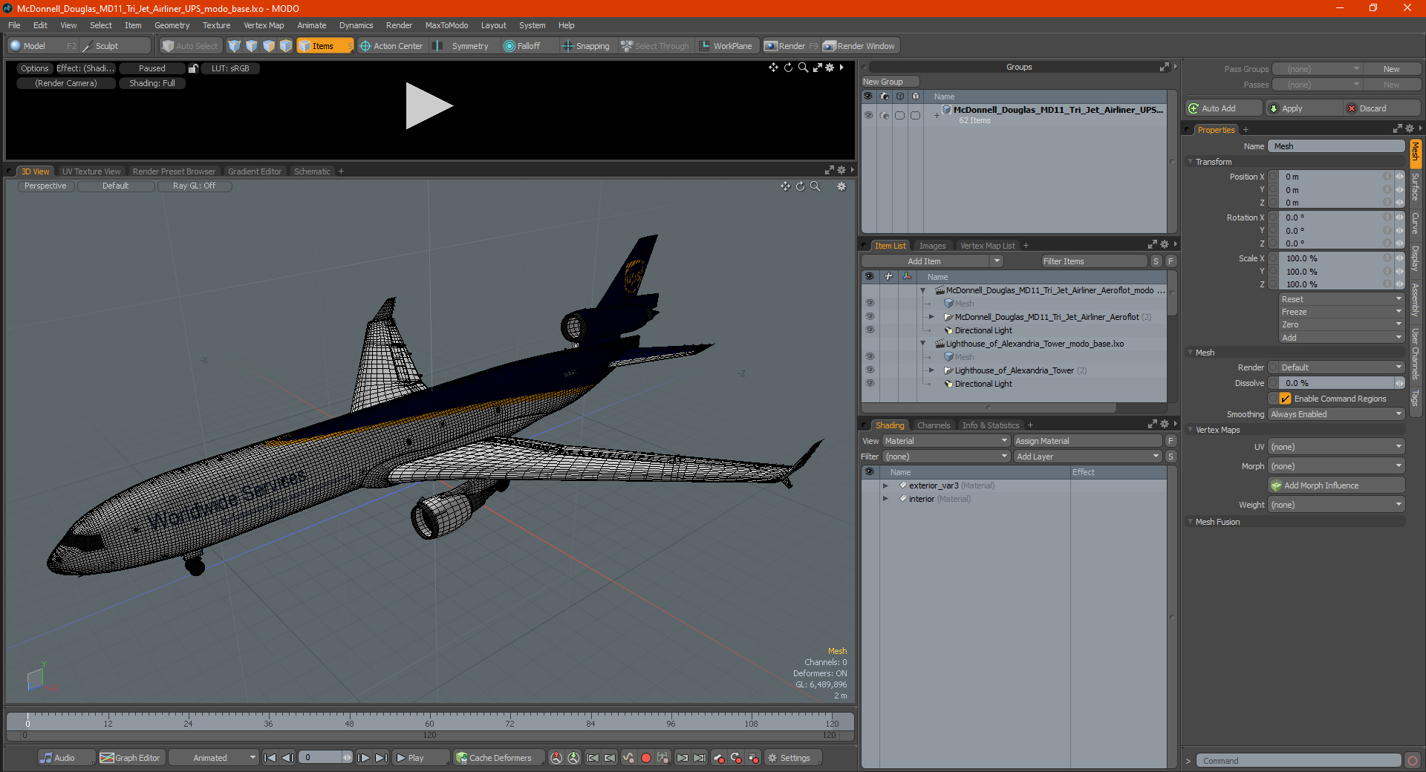Toggle render camera checkbox for the Groups row
Viewport: 1426px width, 772px height.
tap(884, 115)
